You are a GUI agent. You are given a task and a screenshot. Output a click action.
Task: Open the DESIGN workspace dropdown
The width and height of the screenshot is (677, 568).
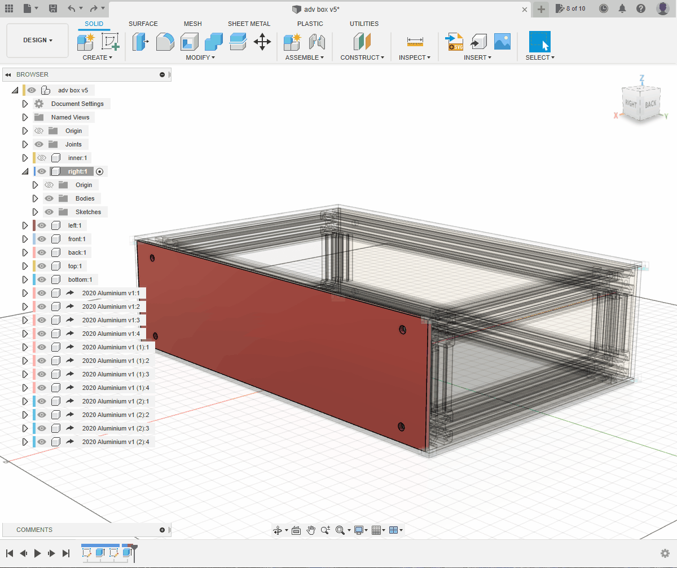pos(38,41)
